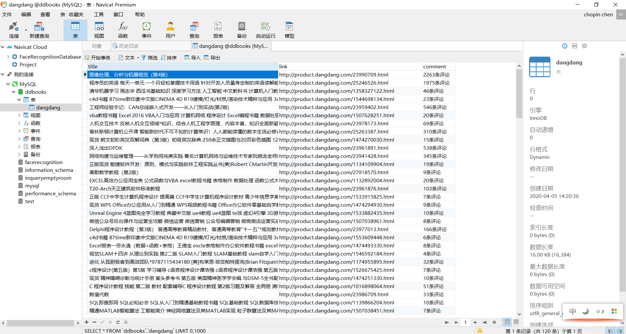This screenshot has width=626, height=334.
Task: Switch to form view mode
Action: 516,322
